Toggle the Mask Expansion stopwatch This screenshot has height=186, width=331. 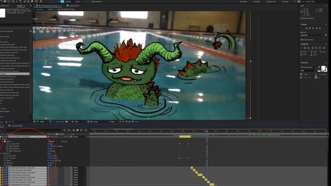7,151
